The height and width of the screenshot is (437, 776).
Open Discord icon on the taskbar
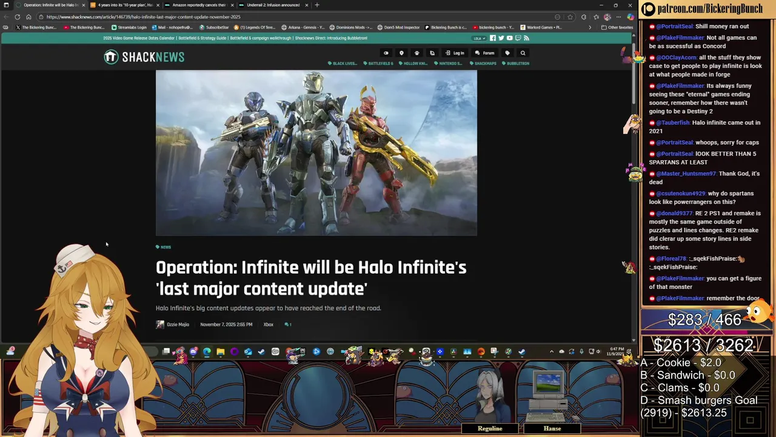pos(193,351)
